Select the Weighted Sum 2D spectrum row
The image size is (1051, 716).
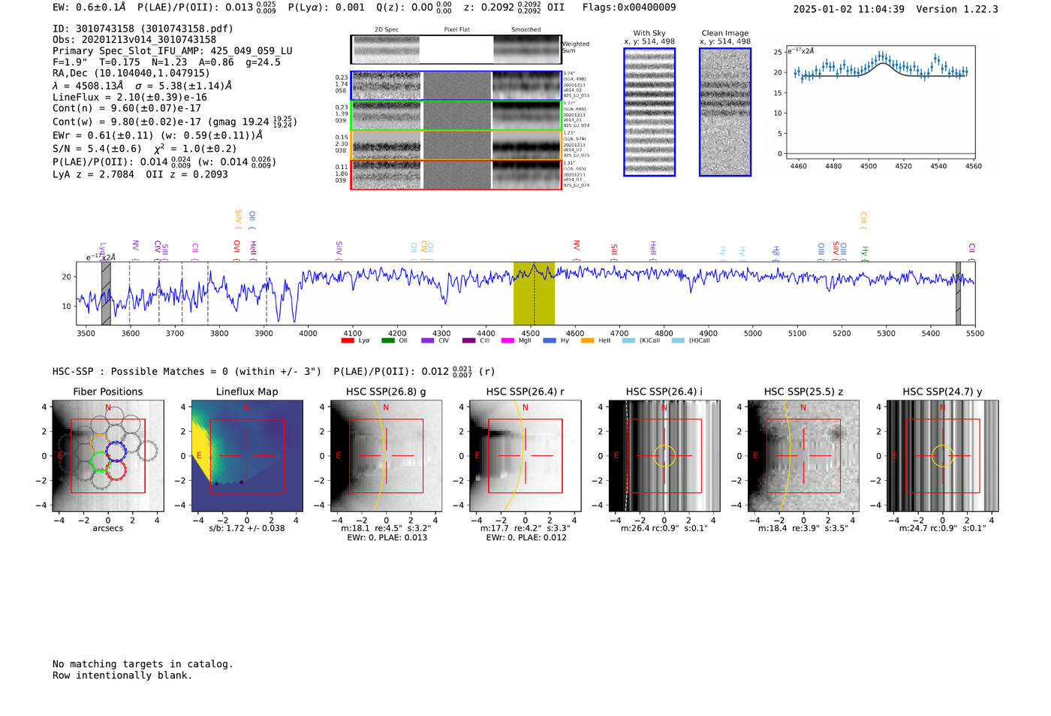click(456, 50)
